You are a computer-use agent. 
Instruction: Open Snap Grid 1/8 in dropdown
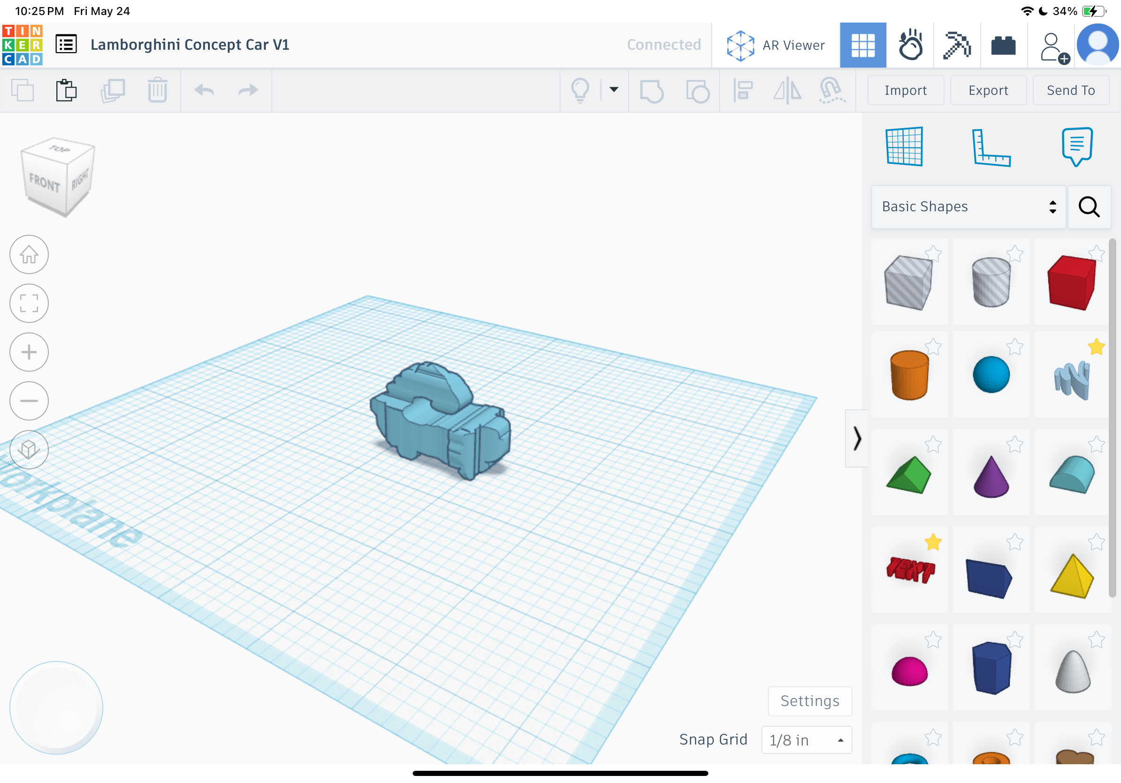tap(806, 739)
